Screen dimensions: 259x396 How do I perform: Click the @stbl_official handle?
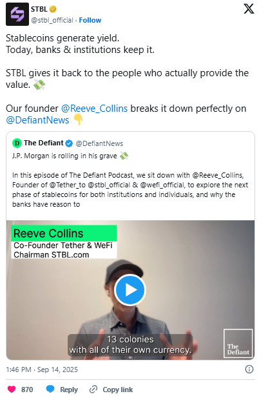tap(52, 20)
